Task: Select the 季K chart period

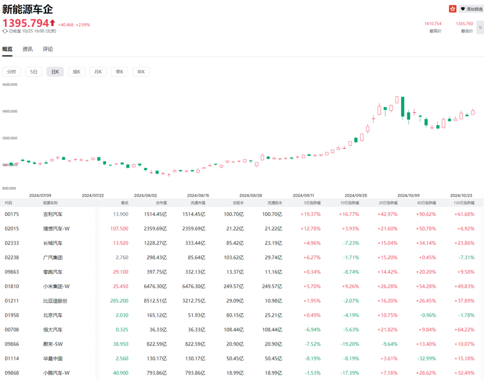Action: pos(119,72)
